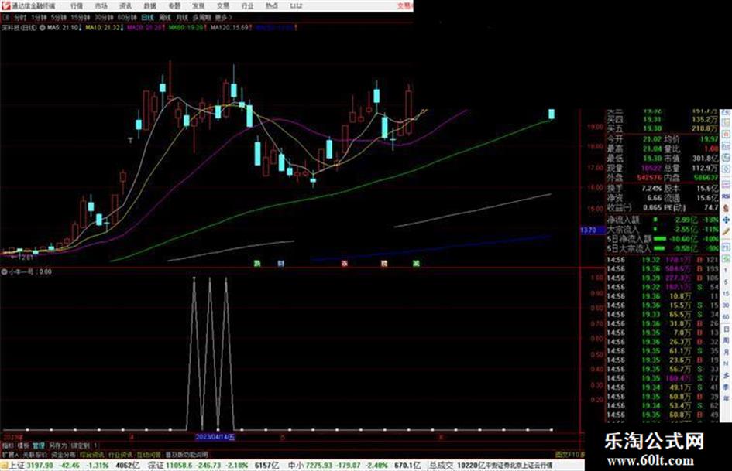Open the 综合资讯 tab

92,454
